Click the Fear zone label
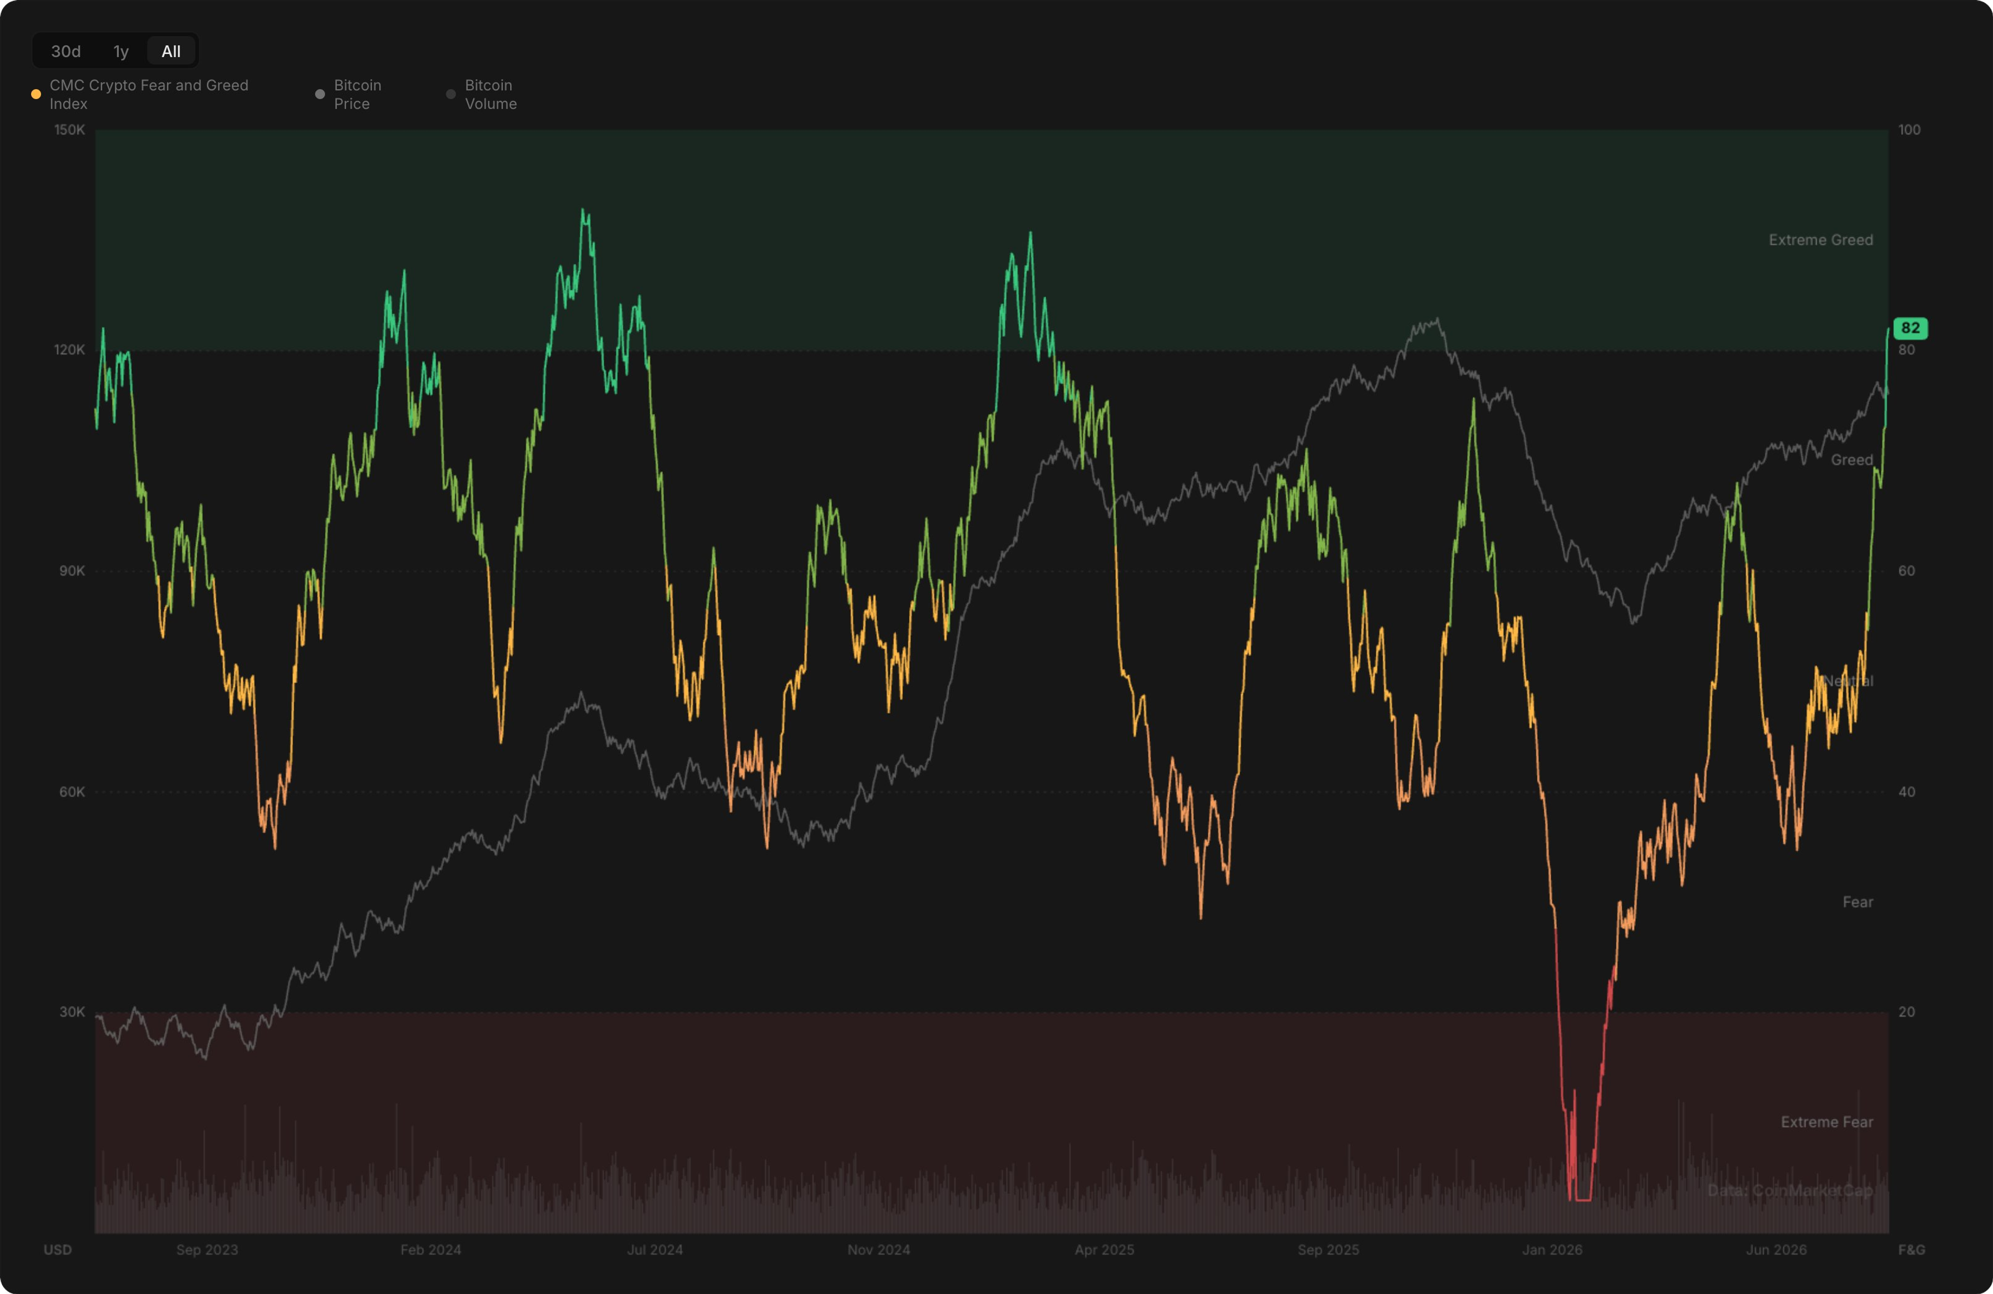Viewport: 1993px width, 1294px height. coord(1858,902)
